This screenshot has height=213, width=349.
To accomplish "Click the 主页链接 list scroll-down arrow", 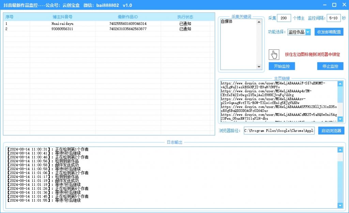I will 340,119.
